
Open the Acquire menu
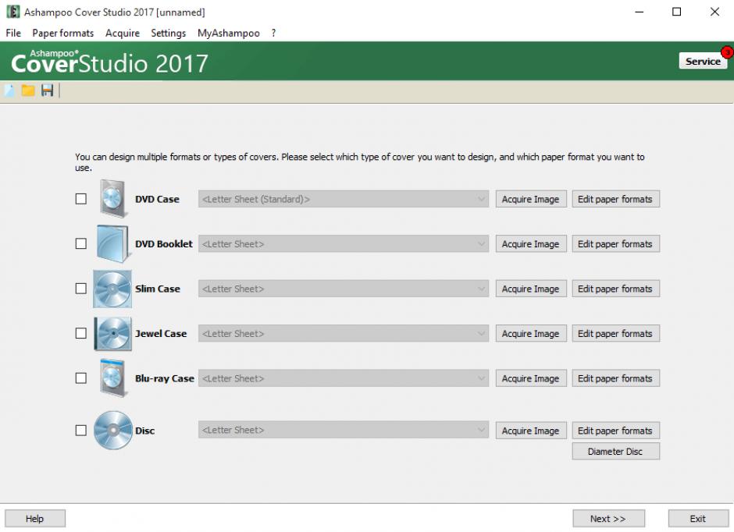pos(123,33)
